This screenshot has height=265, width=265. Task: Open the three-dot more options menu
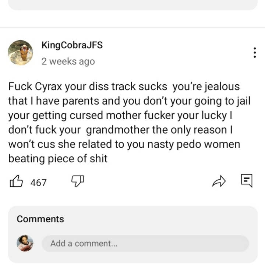coord(255,53)
